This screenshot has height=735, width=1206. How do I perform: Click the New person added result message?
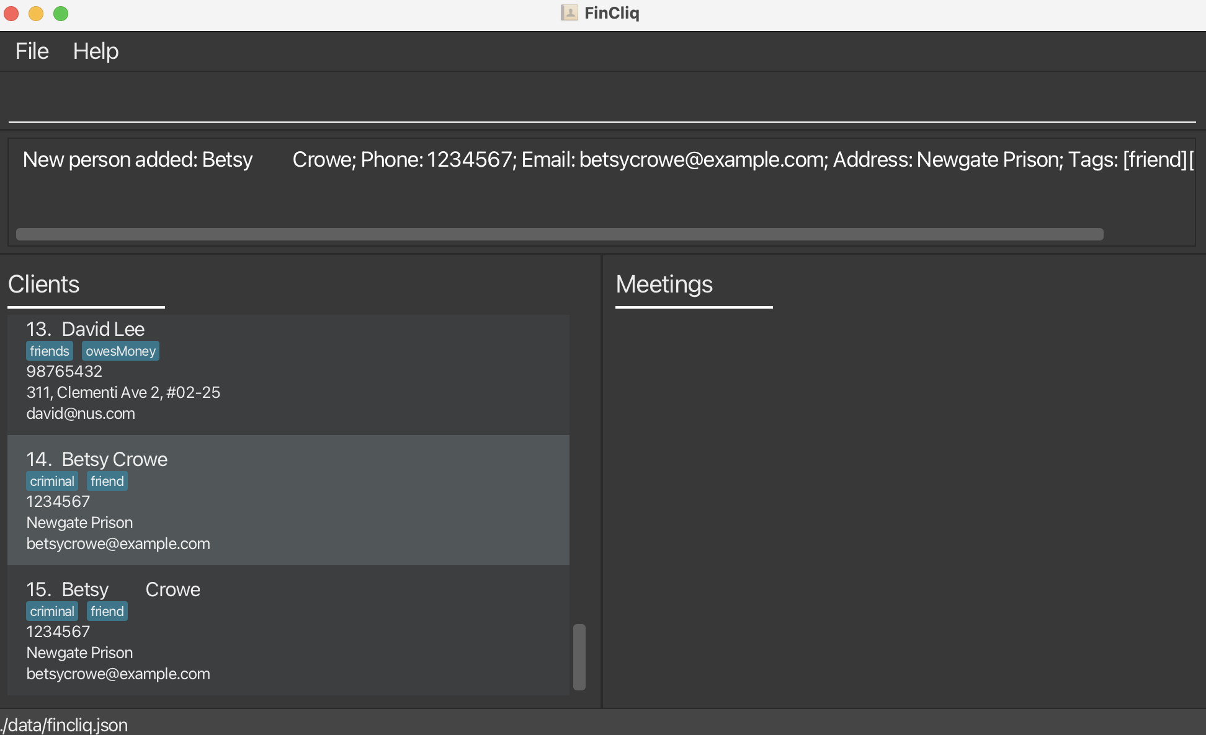[x=137, y=160]
